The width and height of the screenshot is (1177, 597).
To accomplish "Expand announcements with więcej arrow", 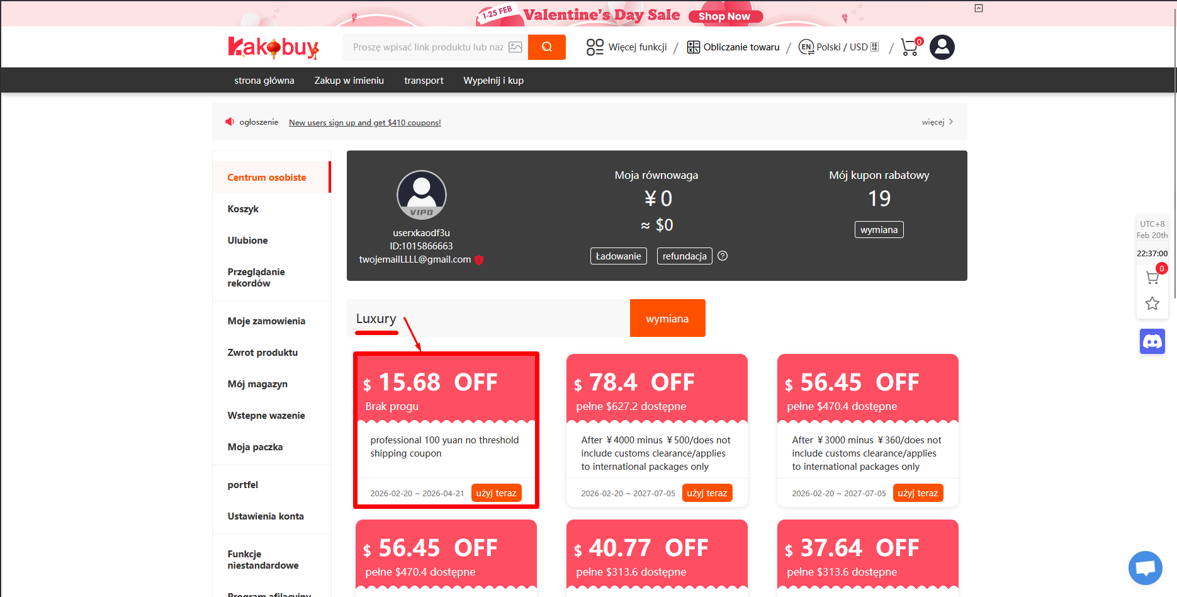I will coord(937,122).
